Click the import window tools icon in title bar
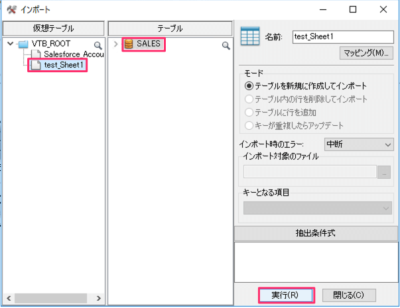 tap(11, 10)
